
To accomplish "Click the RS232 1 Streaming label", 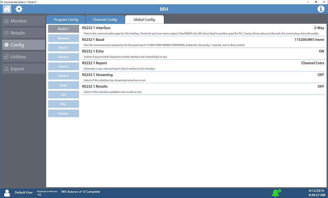I will pyautogui.click(x=97, y=75).
